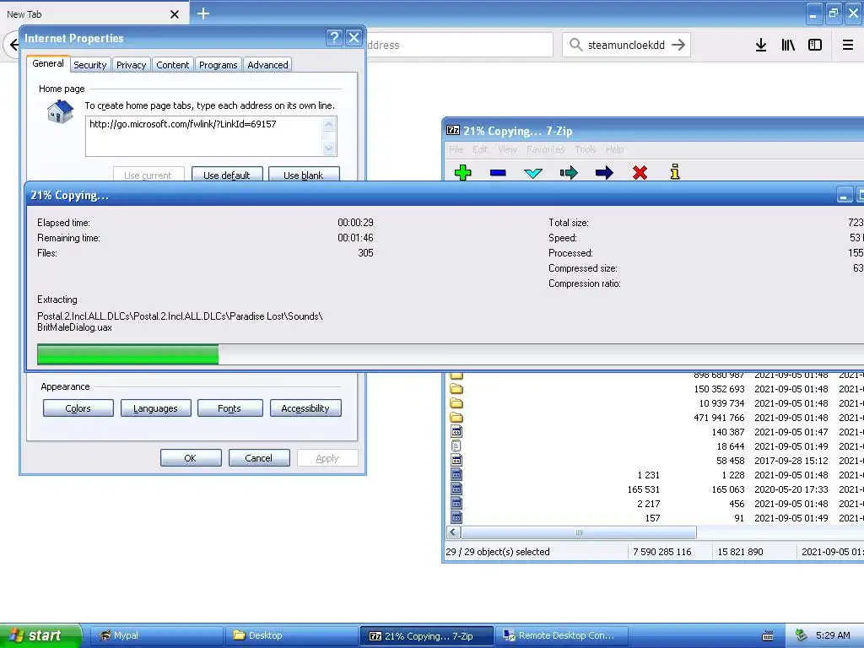Open browser downloads arrow icon
This screenshot has height=648, width=864.
pos(761,45)
